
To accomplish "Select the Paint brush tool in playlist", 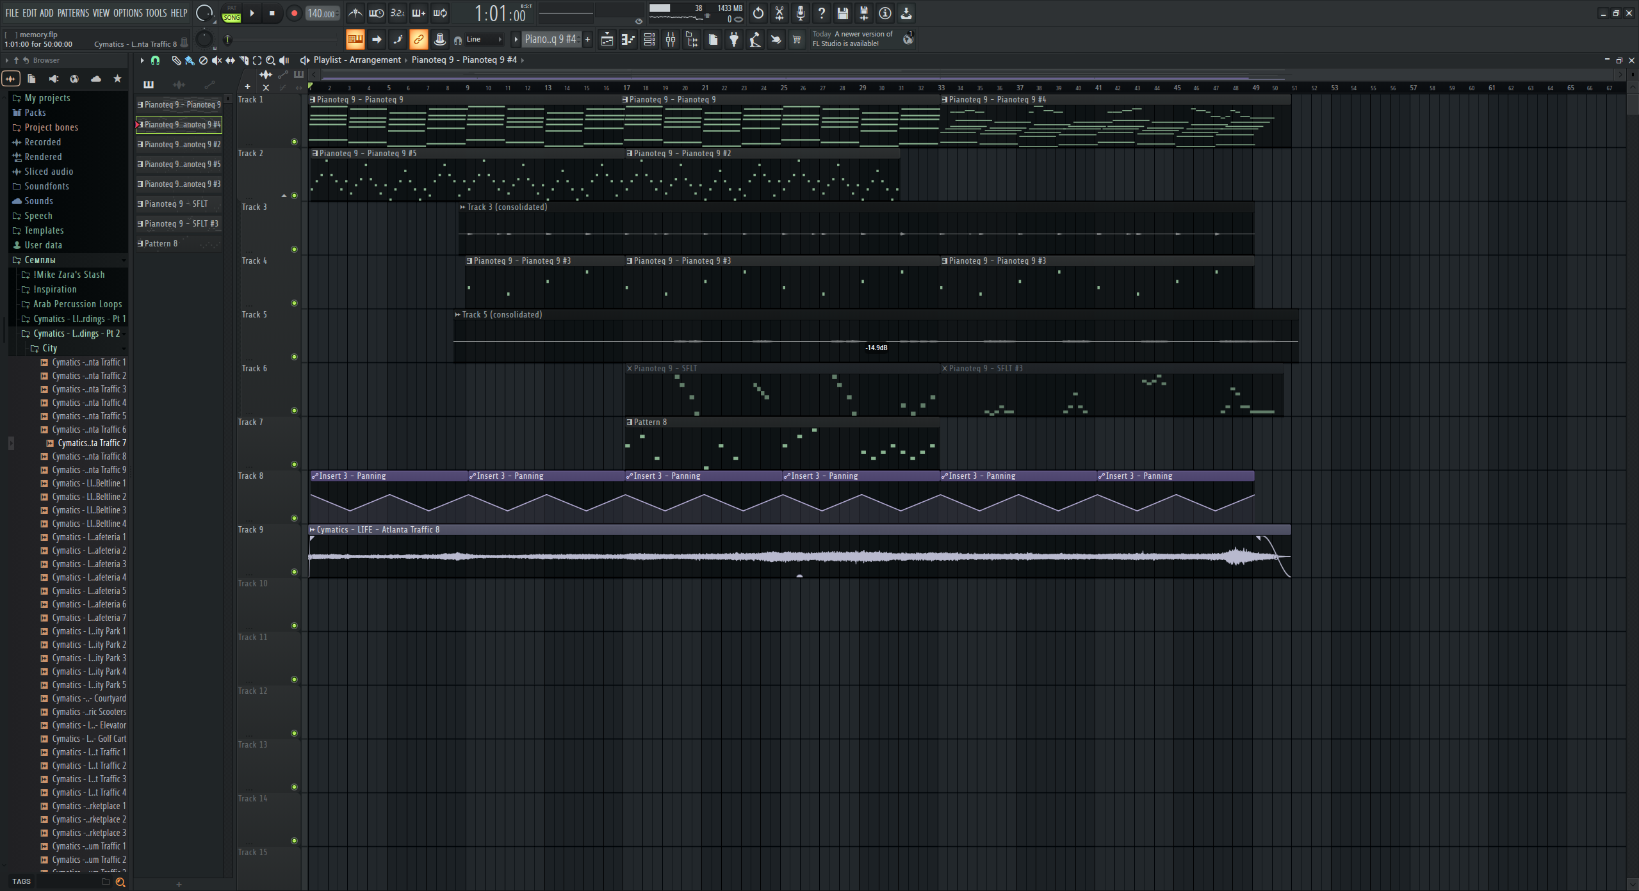I will [190, 60].
